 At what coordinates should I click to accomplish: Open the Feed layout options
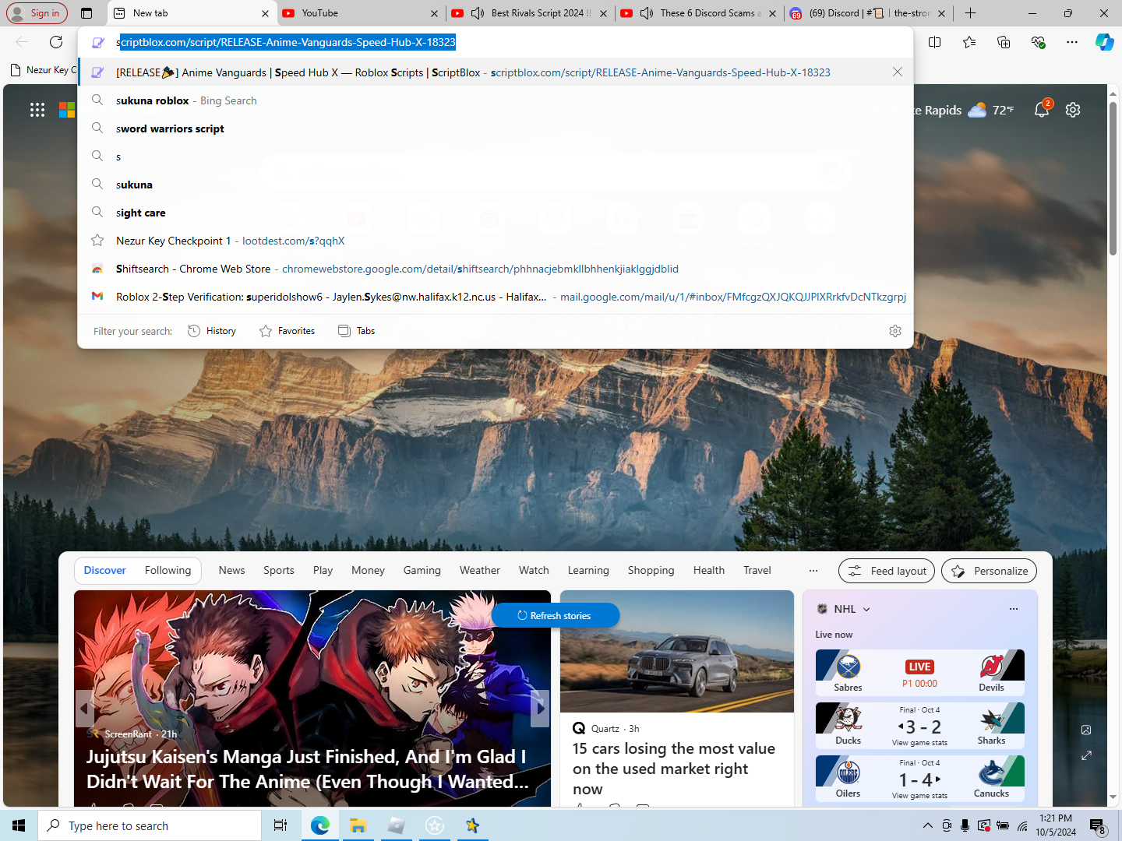[x=887, y=571]
